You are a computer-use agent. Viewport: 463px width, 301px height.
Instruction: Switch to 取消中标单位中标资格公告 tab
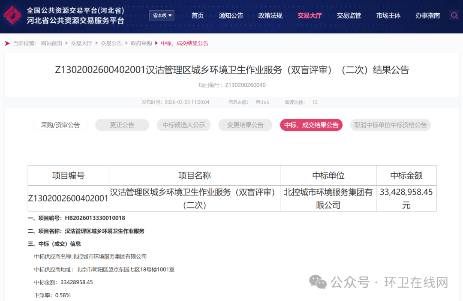click(x=391, y=125)
